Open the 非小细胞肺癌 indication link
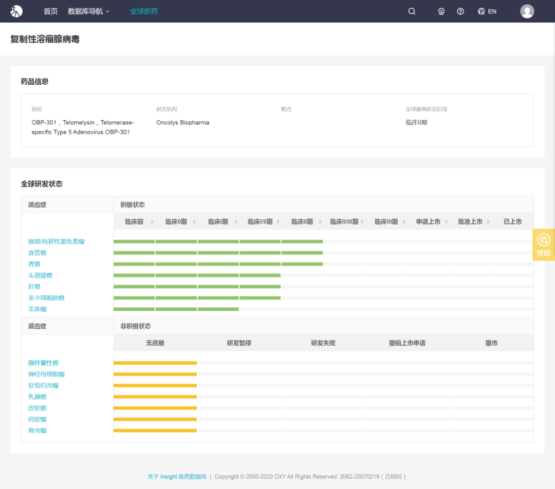Image resolution: width=555 pixels, height=489 pixels. click(x=46, y=298)
